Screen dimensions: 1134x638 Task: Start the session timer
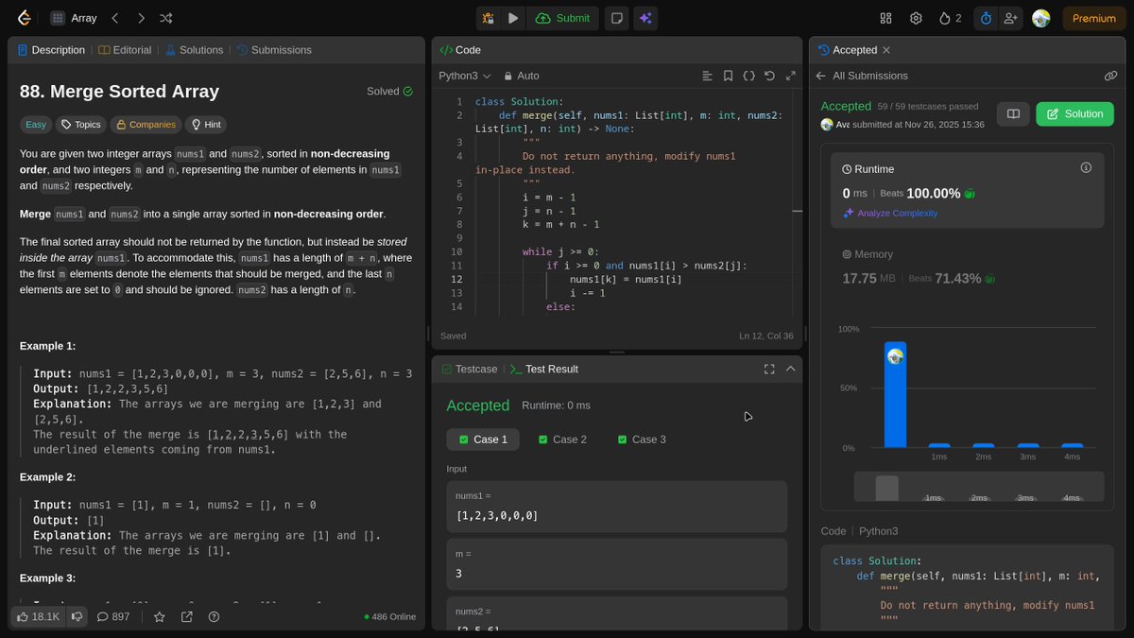click(x=984, y=17)
